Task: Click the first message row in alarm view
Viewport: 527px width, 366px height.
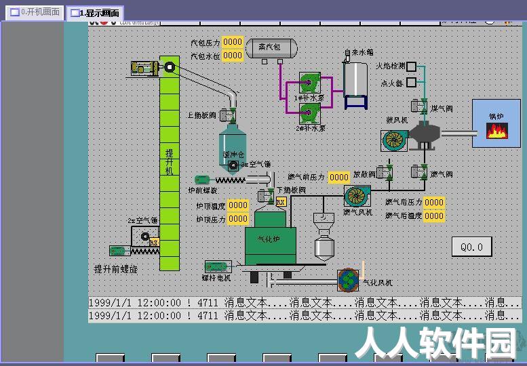Action: pyautogui.click(x=305, y=303)
